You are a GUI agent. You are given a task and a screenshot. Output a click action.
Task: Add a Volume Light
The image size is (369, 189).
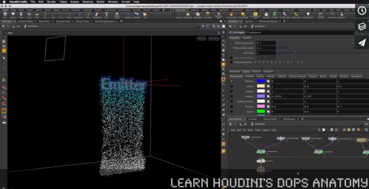(x=231, y=15)
